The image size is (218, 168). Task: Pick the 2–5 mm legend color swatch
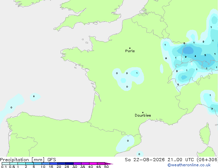[30, 164]
